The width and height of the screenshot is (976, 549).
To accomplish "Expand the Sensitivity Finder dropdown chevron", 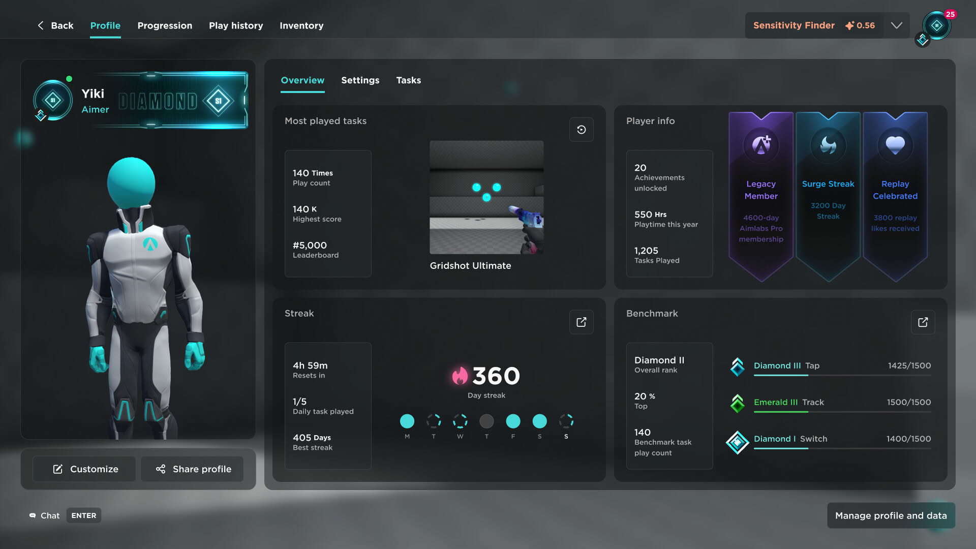I will click(897, 25).
